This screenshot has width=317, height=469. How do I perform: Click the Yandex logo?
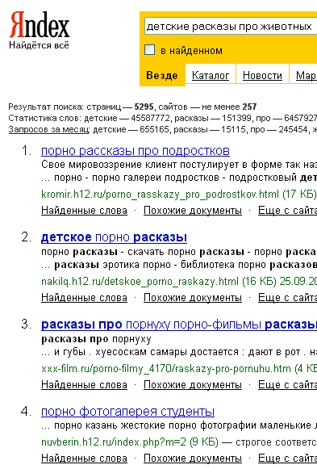(x=40, y=24)
